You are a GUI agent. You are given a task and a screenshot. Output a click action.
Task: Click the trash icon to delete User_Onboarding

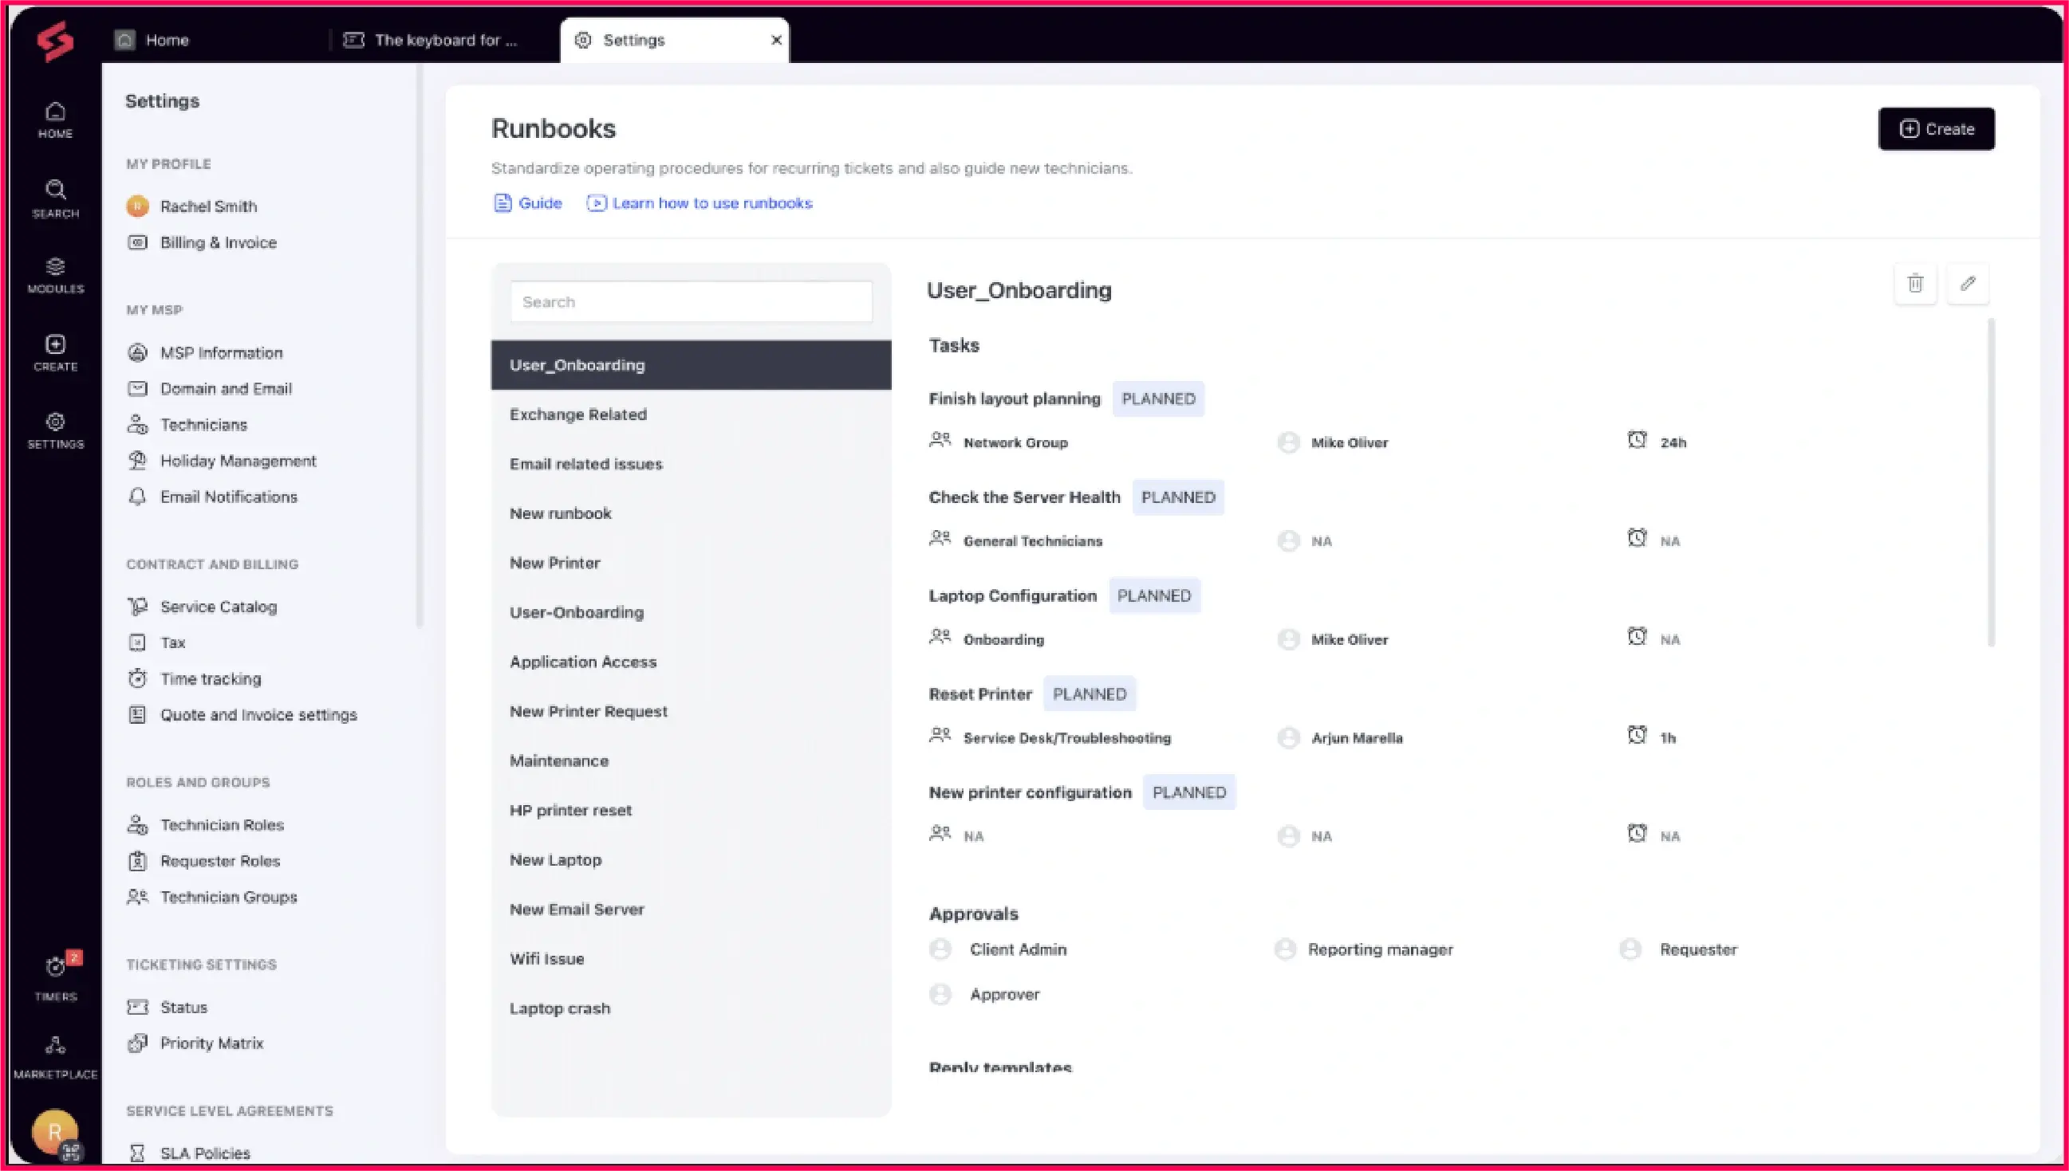[x=1916, y=283]
